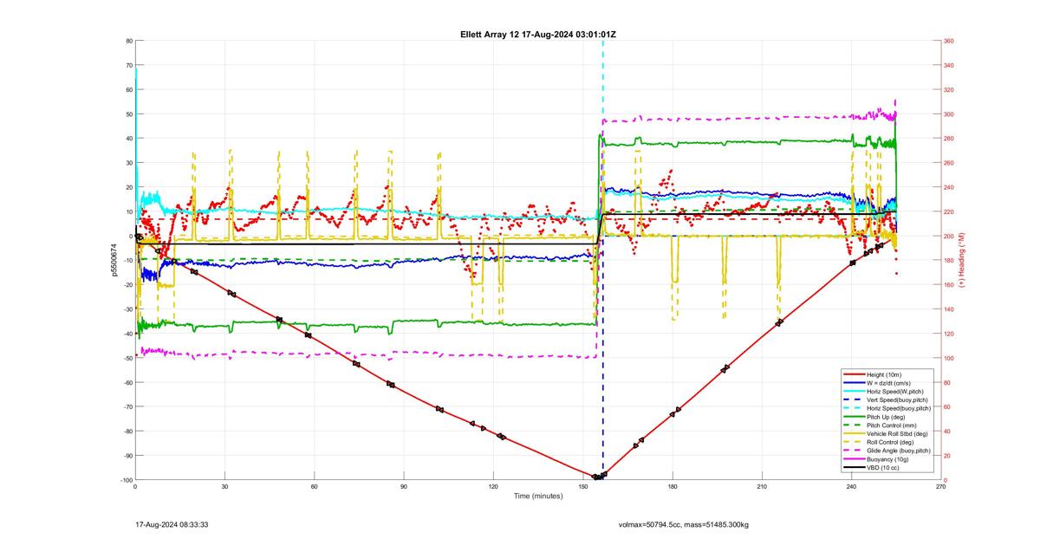Select the right heading axis tick '360'
1040x539 pixels.
pyautogui.click(x=949, y=41)
